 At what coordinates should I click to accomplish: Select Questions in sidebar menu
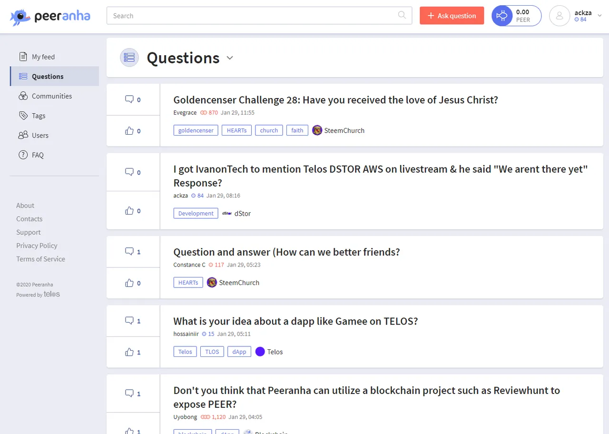click(x=54, y=76)
